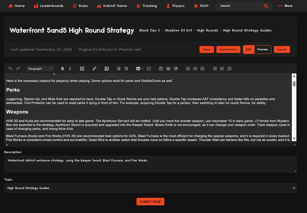
Task: Insert table column after icon
Action: (222, 69)
